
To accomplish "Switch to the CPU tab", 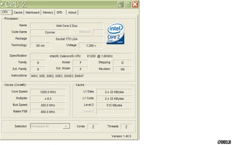I will 7,12.
